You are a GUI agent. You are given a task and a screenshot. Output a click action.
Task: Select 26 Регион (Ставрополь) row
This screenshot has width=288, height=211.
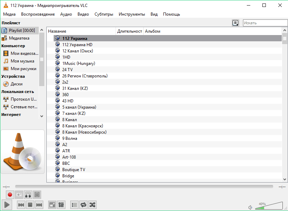164,76
